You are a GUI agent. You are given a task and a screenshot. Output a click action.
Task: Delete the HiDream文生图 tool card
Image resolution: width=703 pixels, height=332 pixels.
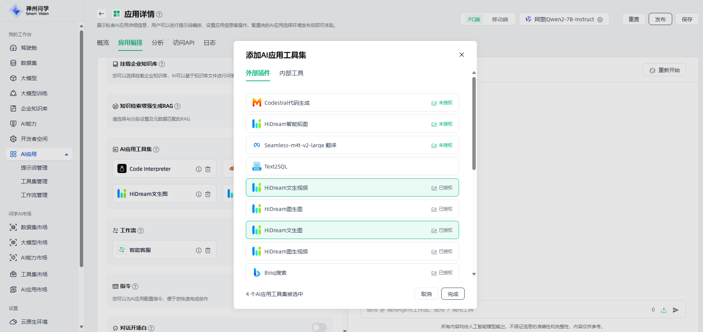point(208,194)
